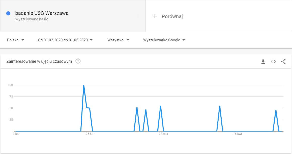
Task: Click the 26 lut x-axis label
Action: coord(90,134)
